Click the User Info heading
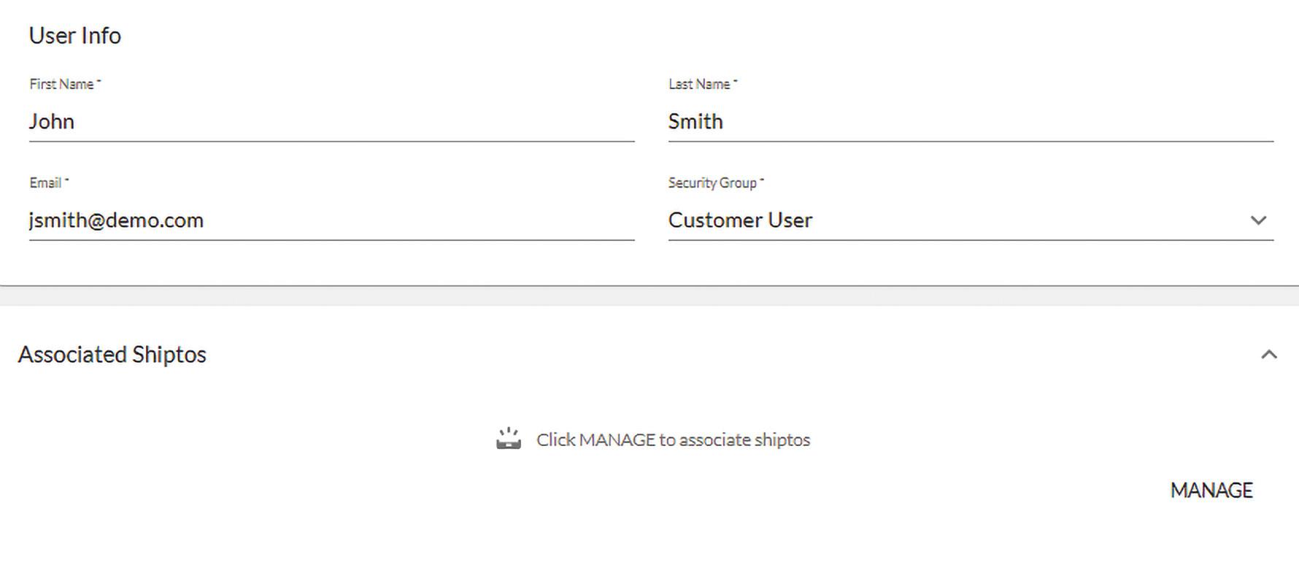The height and width of the screenshot is (565, 1299). (75, 36)
